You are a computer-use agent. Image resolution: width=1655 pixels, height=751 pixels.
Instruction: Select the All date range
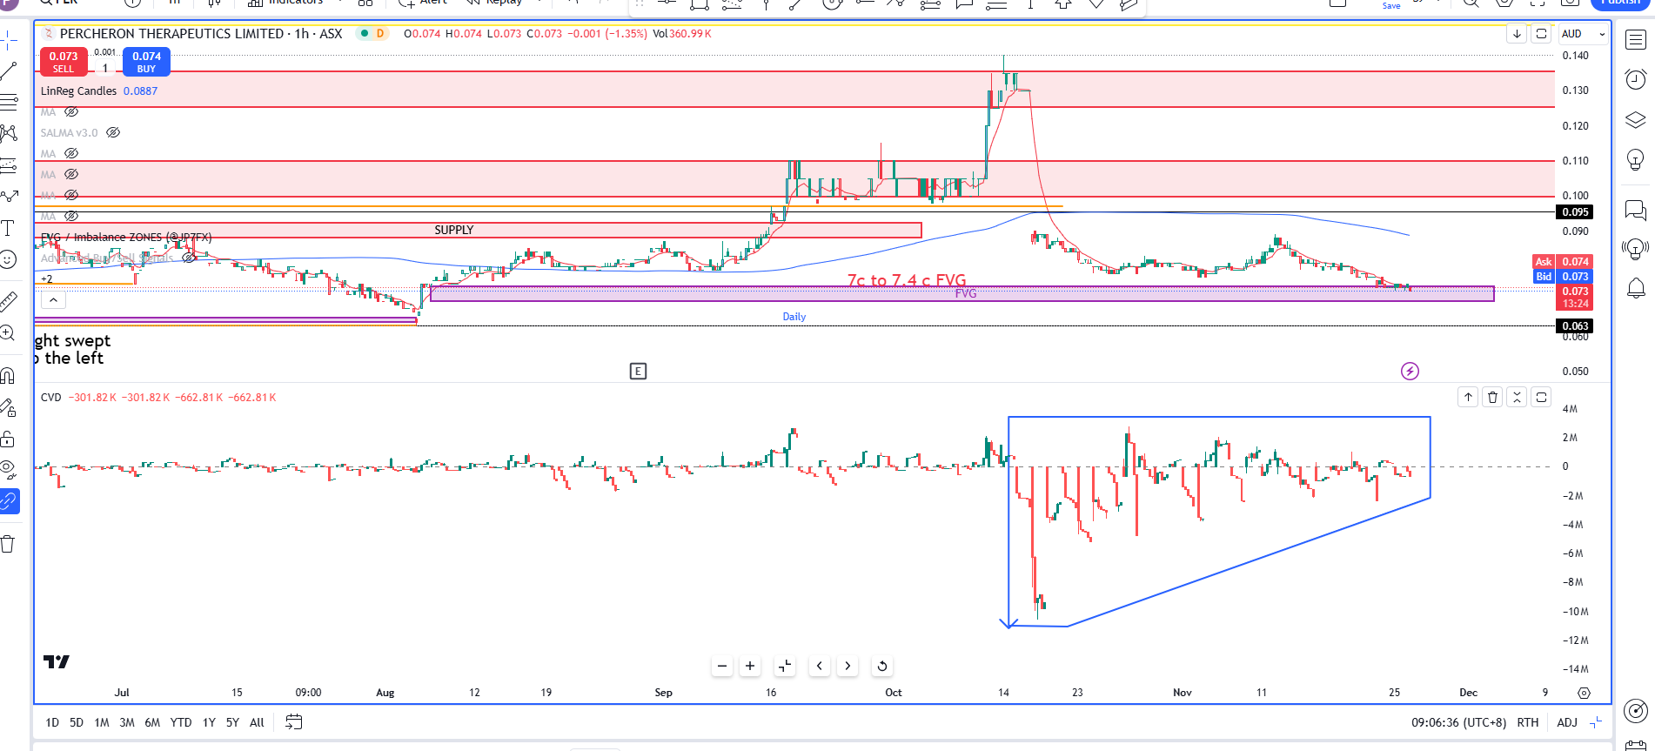pyautogui.click(x=257, y=722)
